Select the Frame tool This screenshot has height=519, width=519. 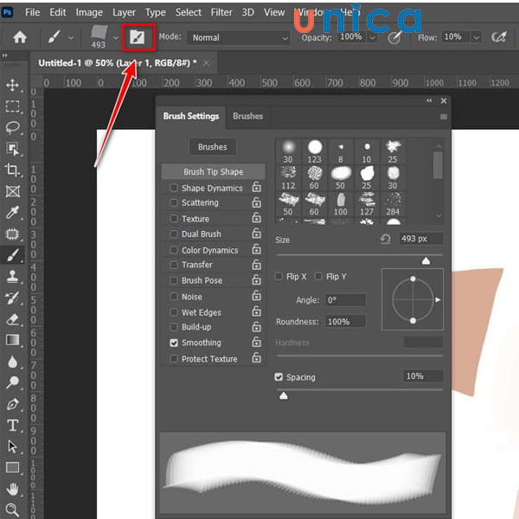pos(13,192)
